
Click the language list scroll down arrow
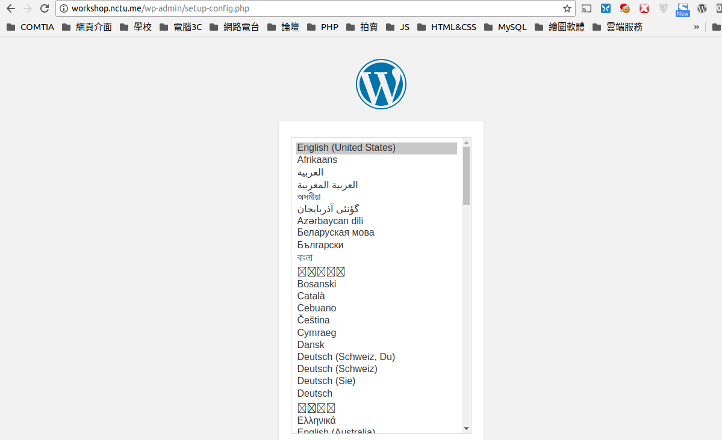467,429
